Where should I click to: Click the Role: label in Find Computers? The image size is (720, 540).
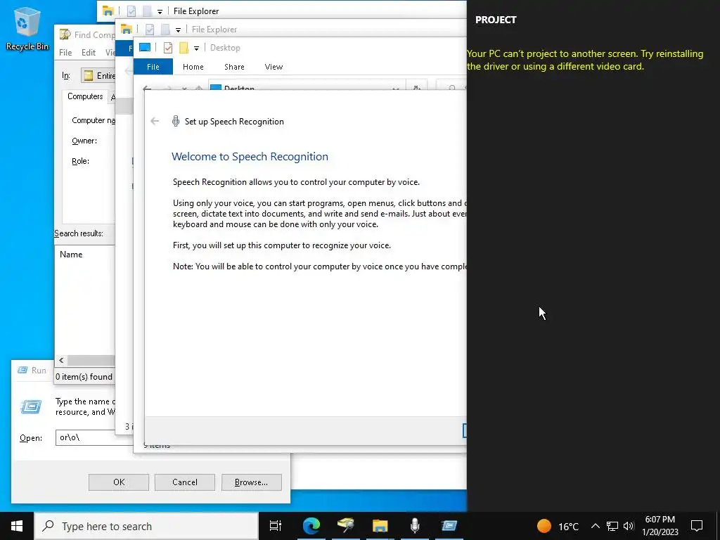click(80, 161)
